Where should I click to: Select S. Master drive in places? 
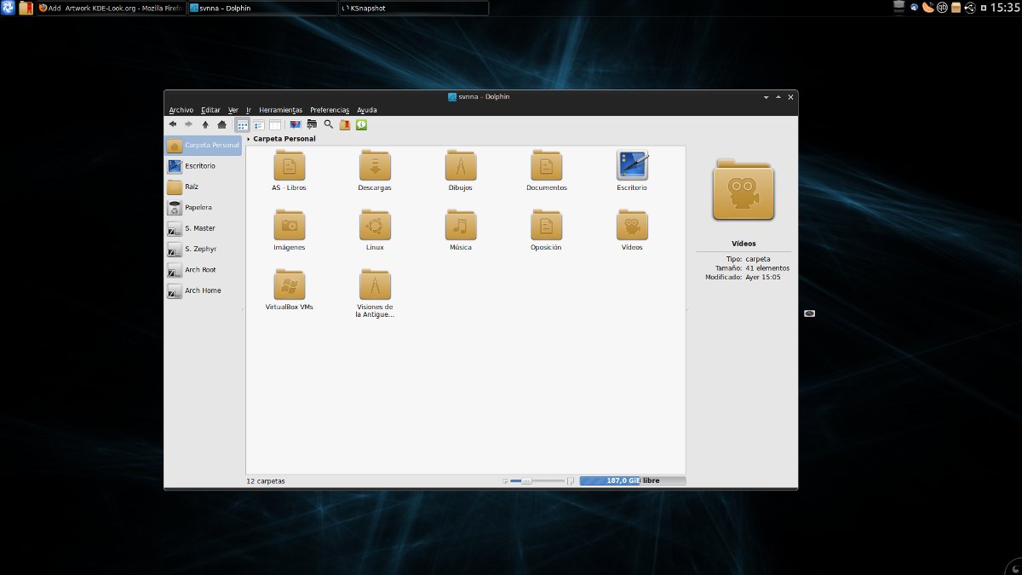point(204,228)
